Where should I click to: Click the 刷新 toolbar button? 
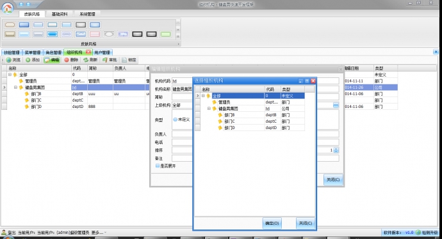click(x=90, y=60)
